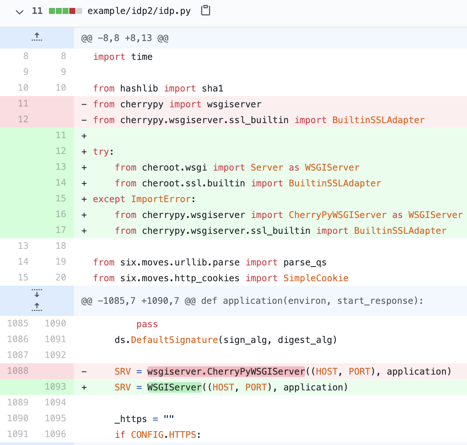The height and width of the screenshot is (445, 467).
Task: Expand hidden lines above the @@ -8,8 +8,13 @@ hunk
Action: point(37,38)
